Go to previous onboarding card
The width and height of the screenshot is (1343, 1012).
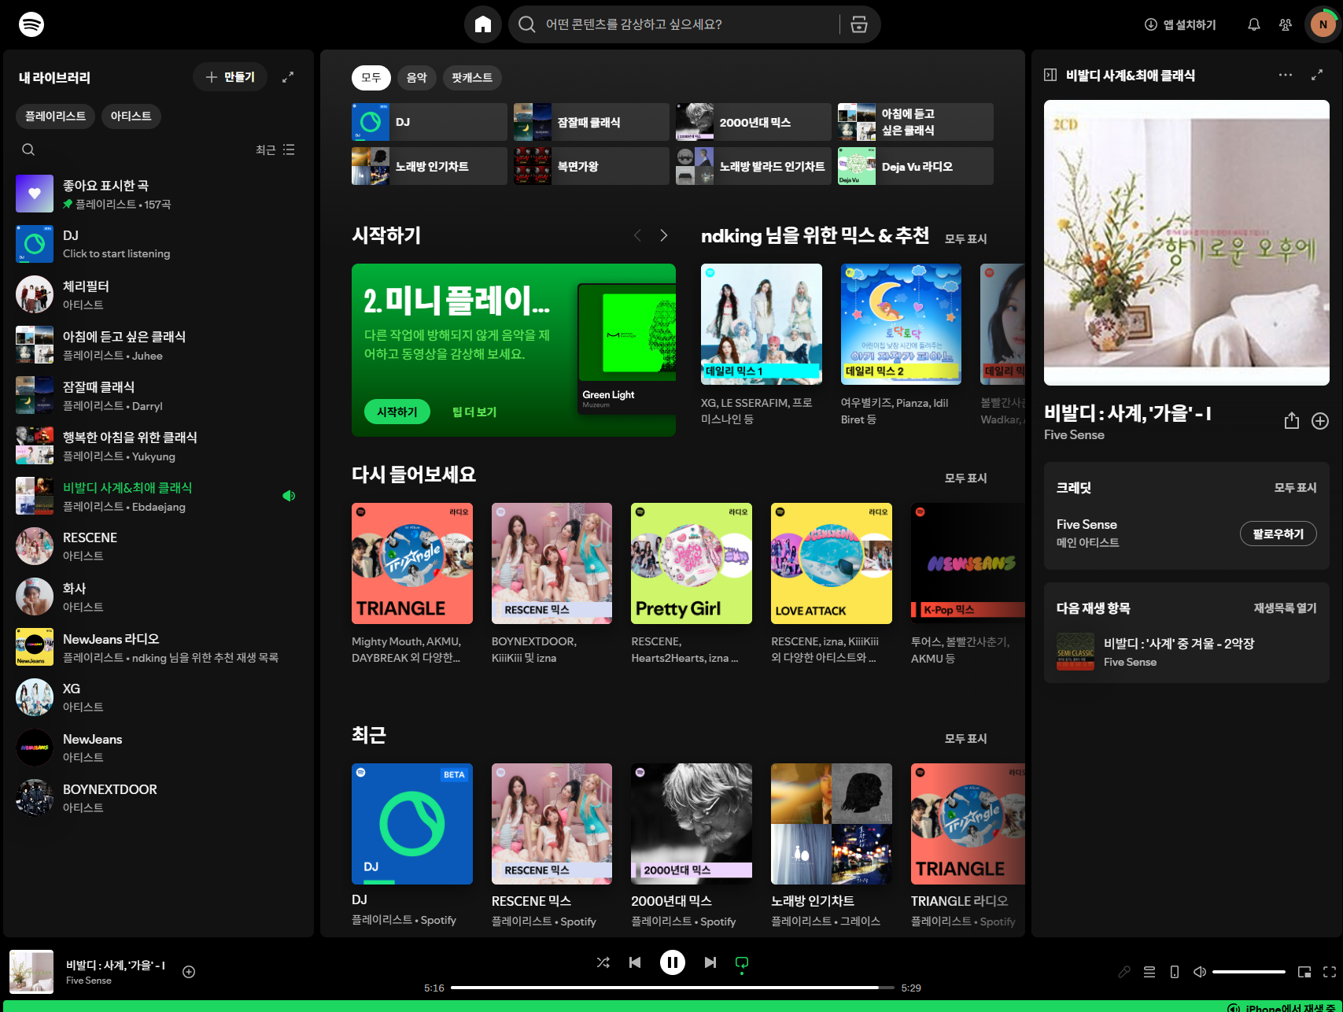637,235
